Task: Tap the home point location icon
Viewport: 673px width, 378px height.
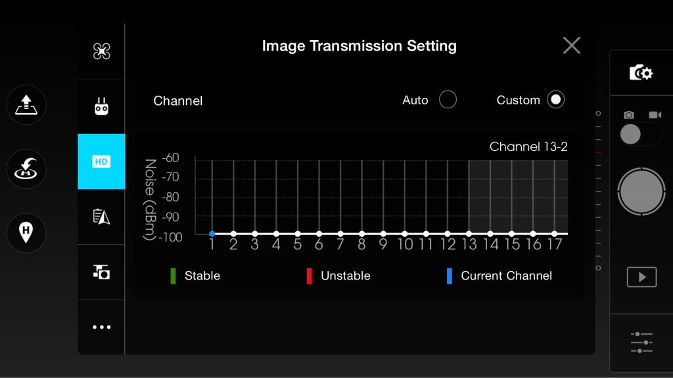Action: coord(26,233)
